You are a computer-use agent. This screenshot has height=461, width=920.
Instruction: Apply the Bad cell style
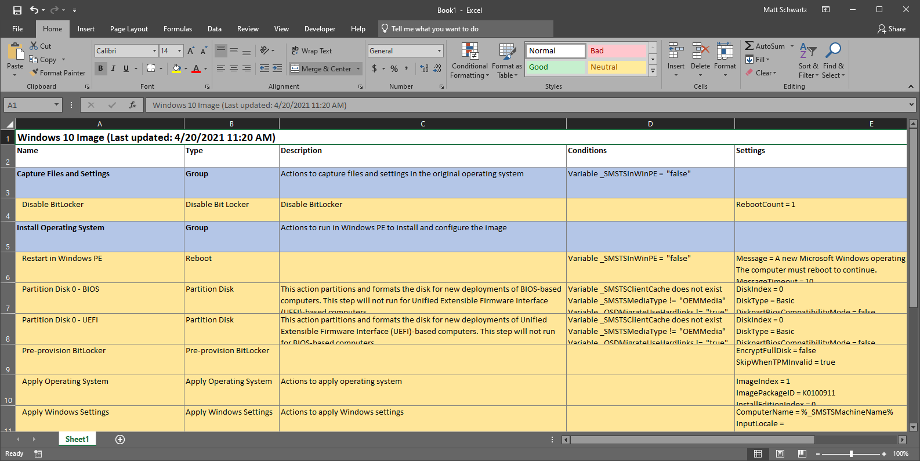tap(617, 51)
